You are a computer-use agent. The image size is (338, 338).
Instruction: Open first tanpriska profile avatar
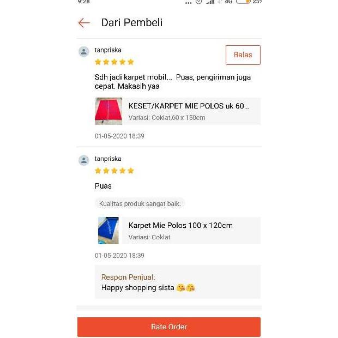point(84,52)
